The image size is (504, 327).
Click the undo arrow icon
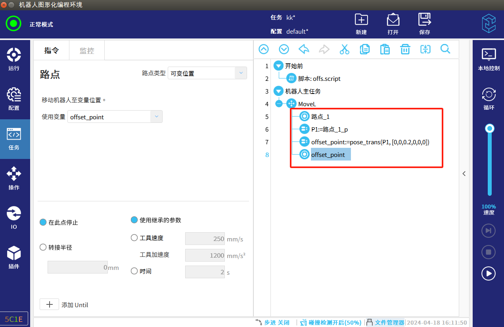click(x=304, y=49)
